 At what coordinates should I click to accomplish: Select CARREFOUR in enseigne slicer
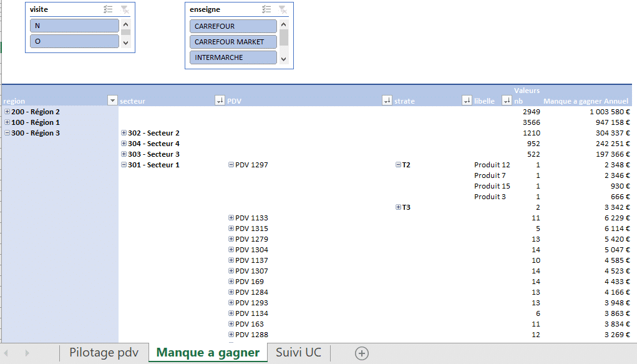[x=233, y=26]
